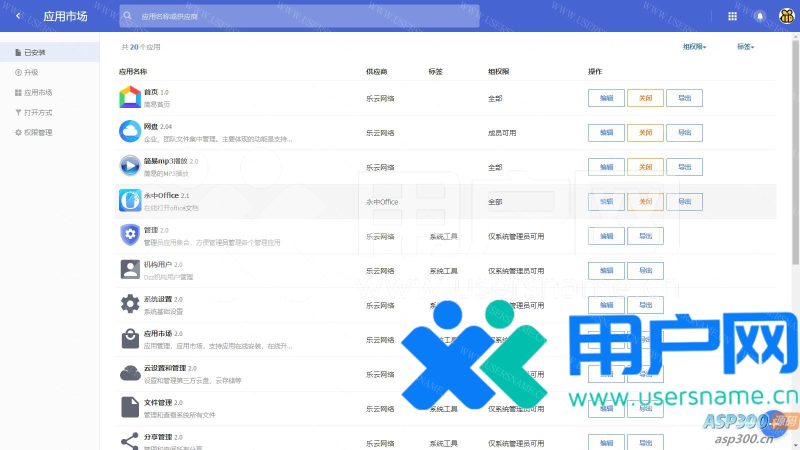Click the 首页 app icon
800x450 pixels.
pos(130,97)
